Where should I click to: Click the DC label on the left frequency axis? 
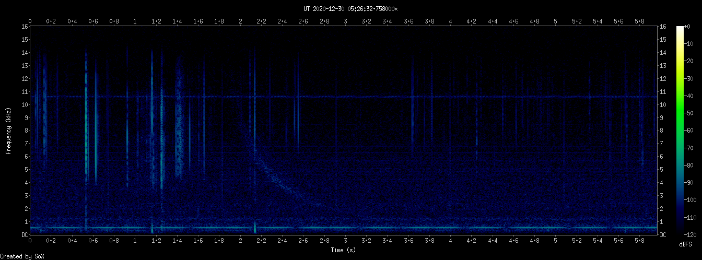tap(24, 235)
